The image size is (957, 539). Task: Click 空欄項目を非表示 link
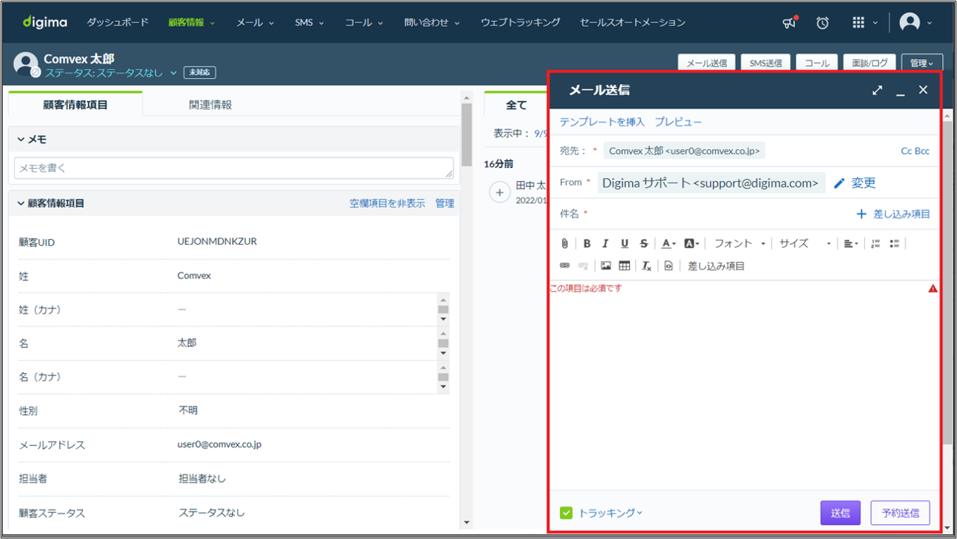pyautogui.click(x=387, y=203)
